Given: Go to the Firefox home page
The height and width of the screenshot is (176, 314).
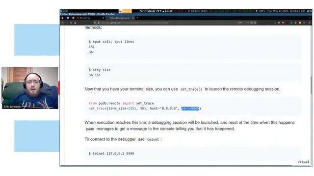Looking at the screenshot, I should tap(75, 23).
